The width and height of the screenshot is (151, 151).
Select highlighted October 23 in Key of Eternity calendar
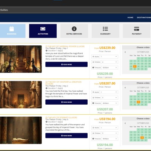142,137
